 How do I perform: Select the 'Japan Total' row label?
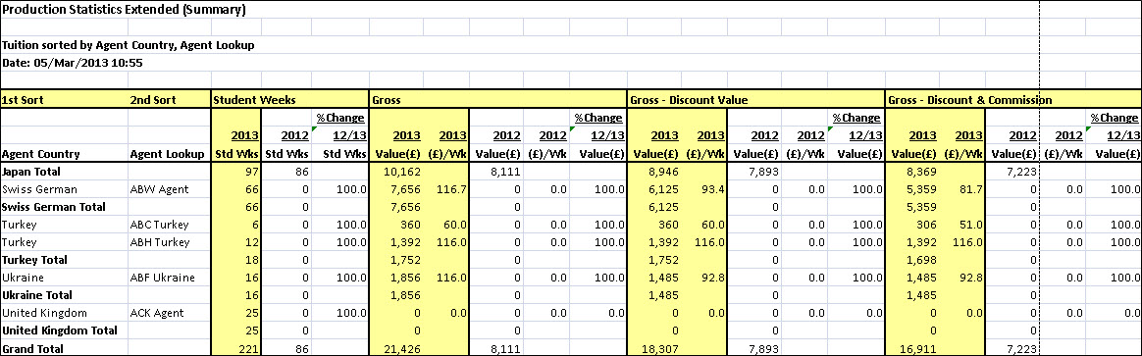click(x=64, y=172)
